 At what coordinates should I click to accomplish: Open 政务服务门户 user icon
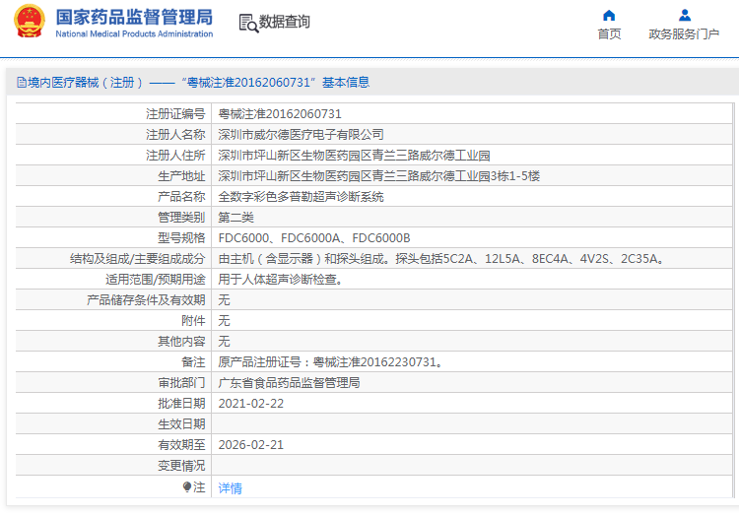[x=685, y=16]
